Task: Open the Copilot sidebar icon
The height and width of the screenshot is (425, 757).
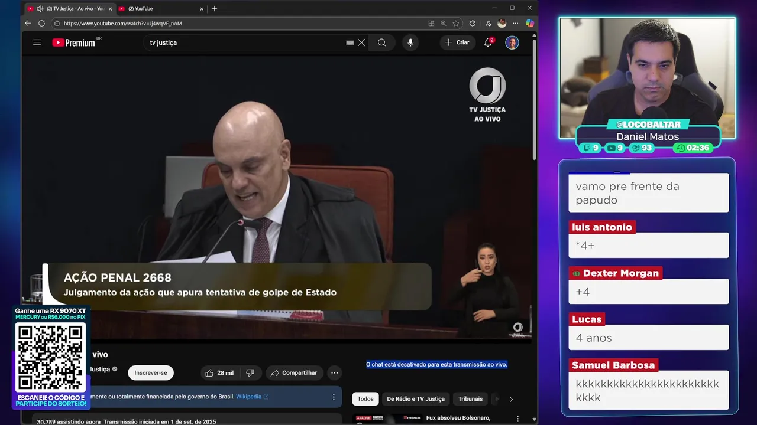Action: click(x=530, y=23)
